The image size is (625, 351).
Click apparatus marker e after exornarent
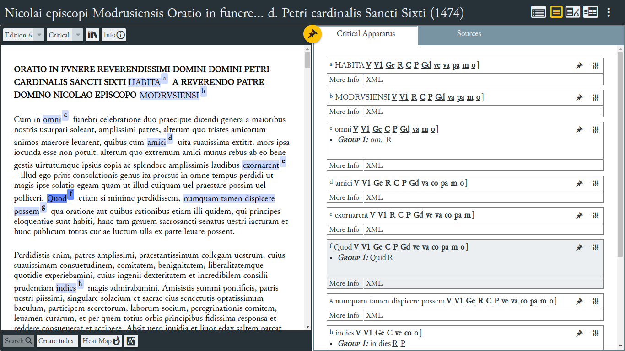tap(283, 161)
